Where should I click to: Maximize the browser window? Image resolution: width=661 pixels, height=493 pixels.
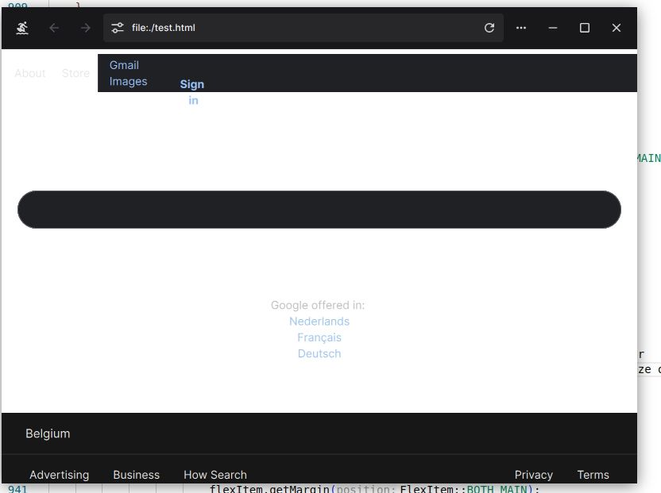584,28
